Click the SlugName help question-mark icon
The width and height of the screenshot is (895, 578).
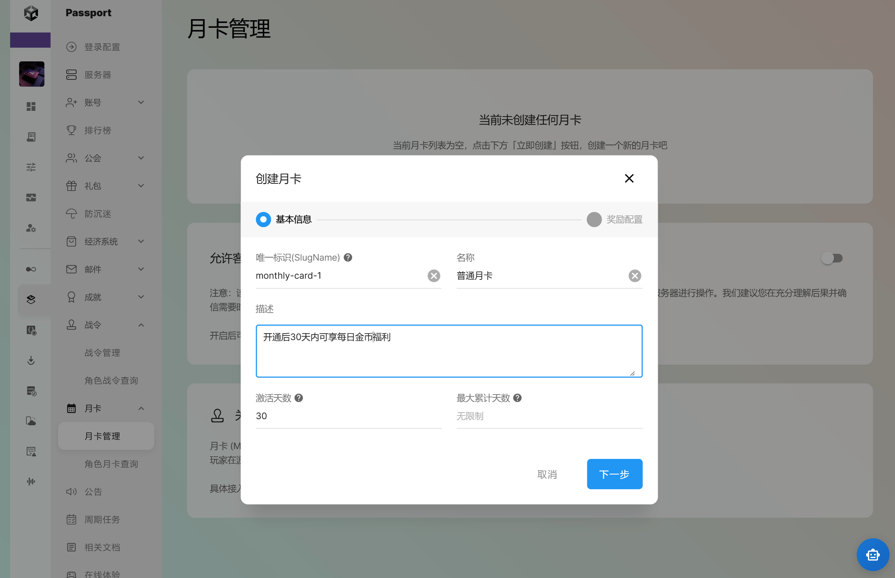348,257
